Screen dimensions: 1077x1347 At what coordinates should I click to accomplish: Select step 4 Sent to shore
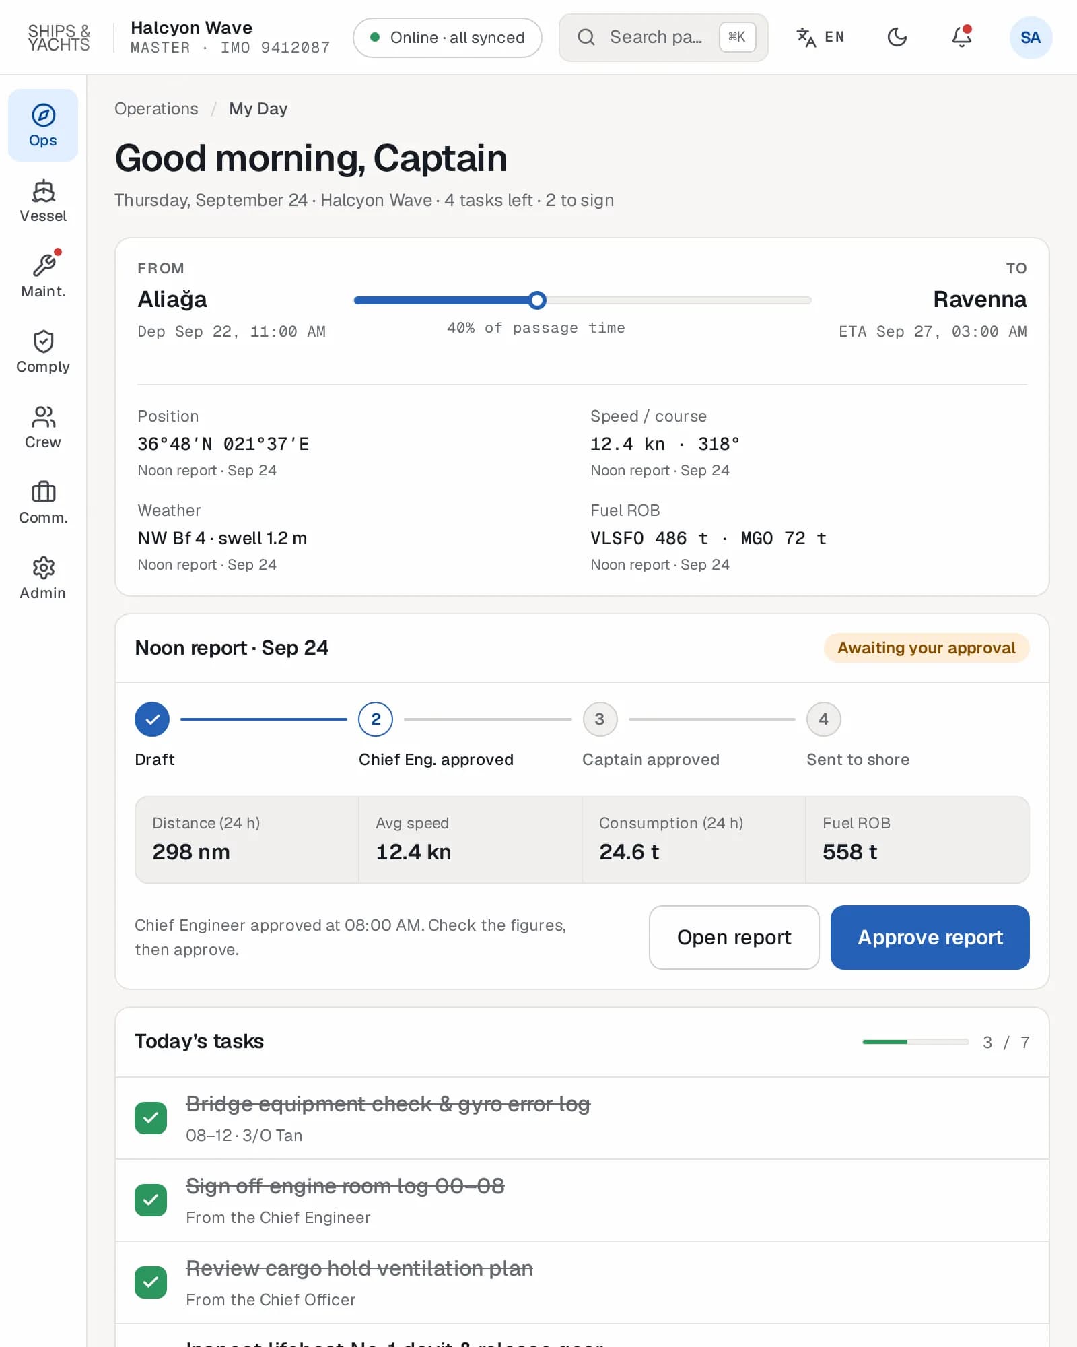tap(823, 719)
